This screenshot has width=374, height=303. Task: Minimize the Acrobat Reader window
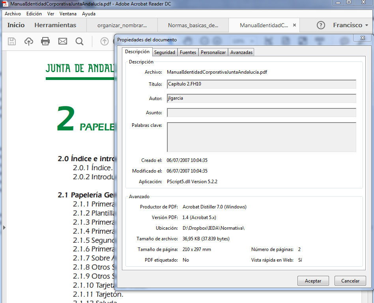(338, 3)
